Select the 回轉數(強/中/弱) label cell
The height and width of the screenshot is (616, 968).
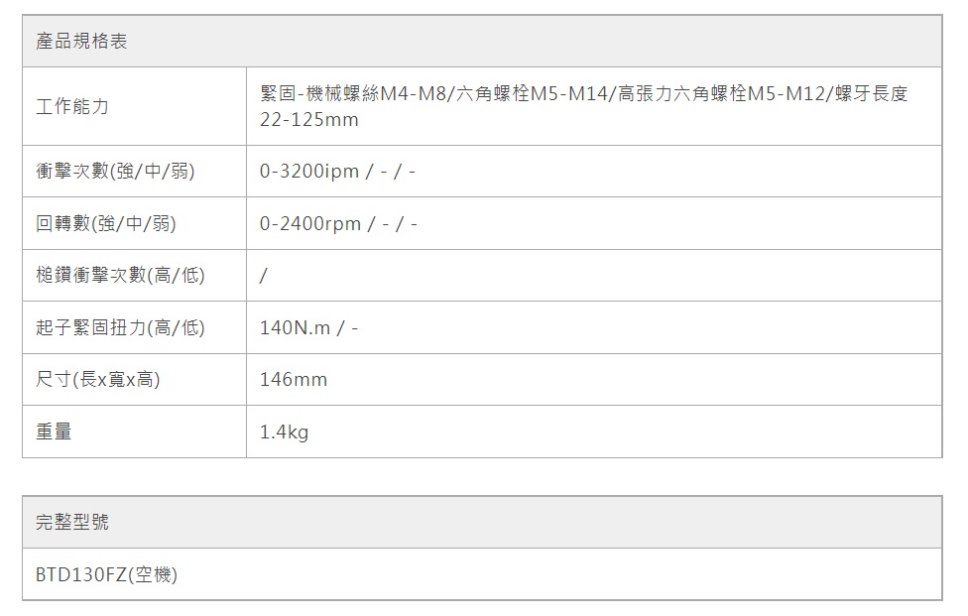106,224
